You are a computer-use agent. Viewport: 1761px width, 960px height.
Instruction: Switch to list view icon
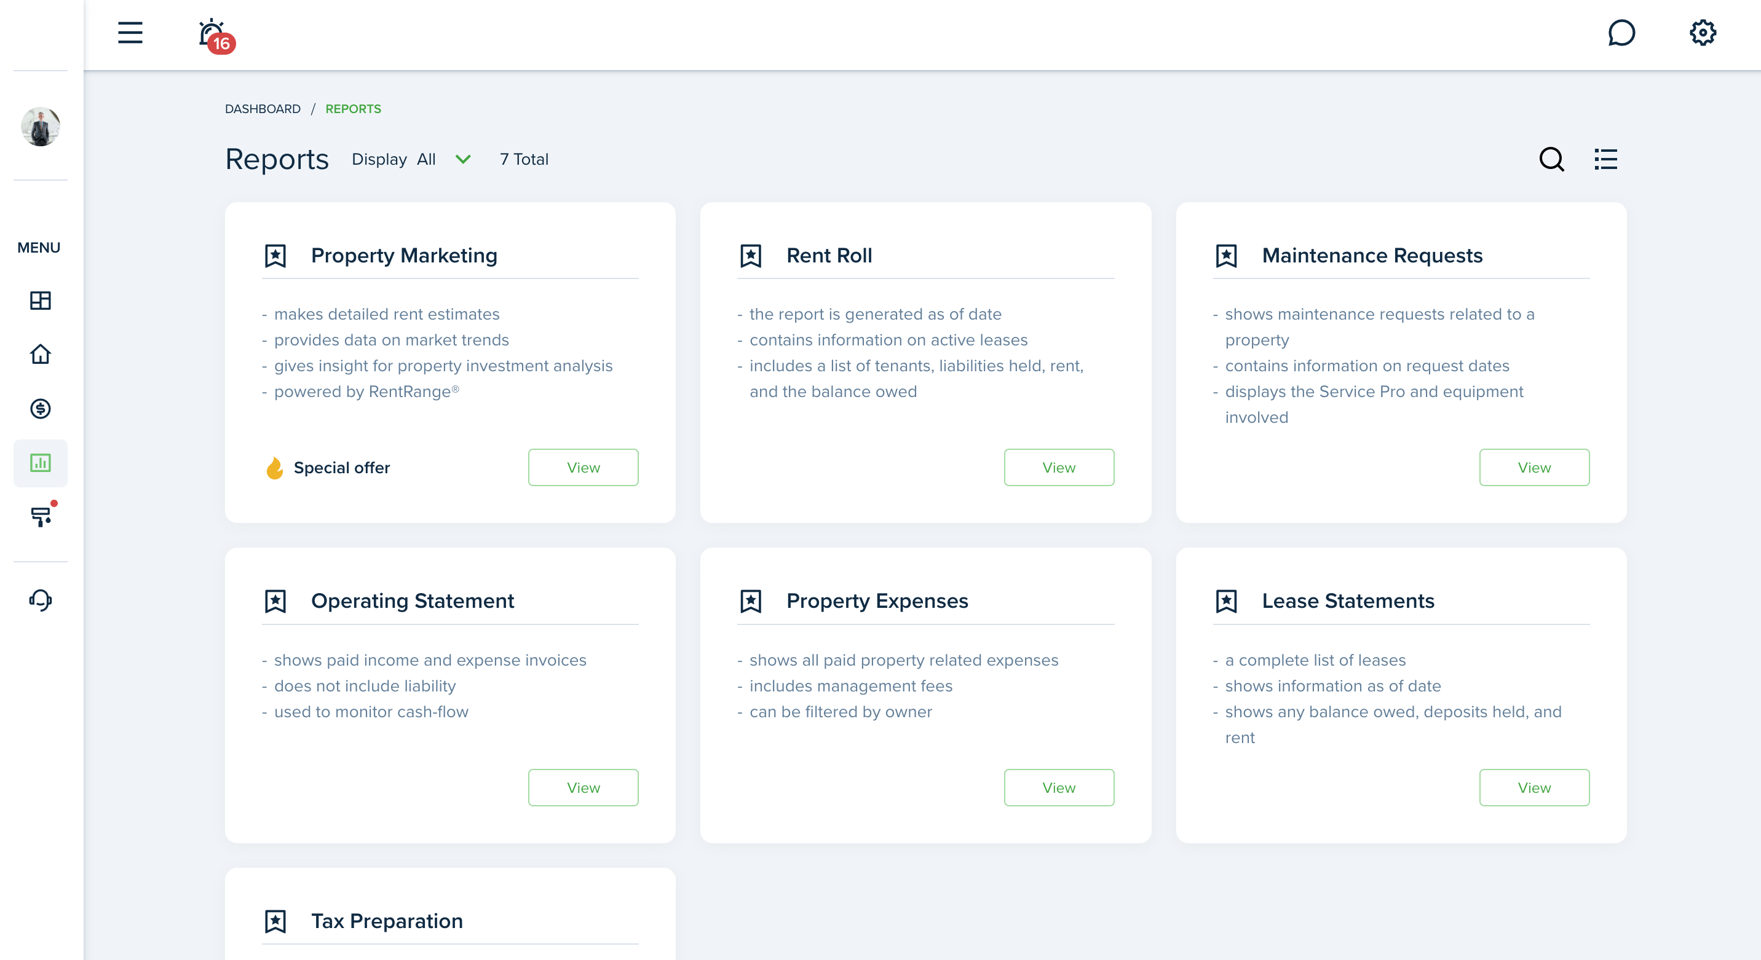(x=1605, y=159)
